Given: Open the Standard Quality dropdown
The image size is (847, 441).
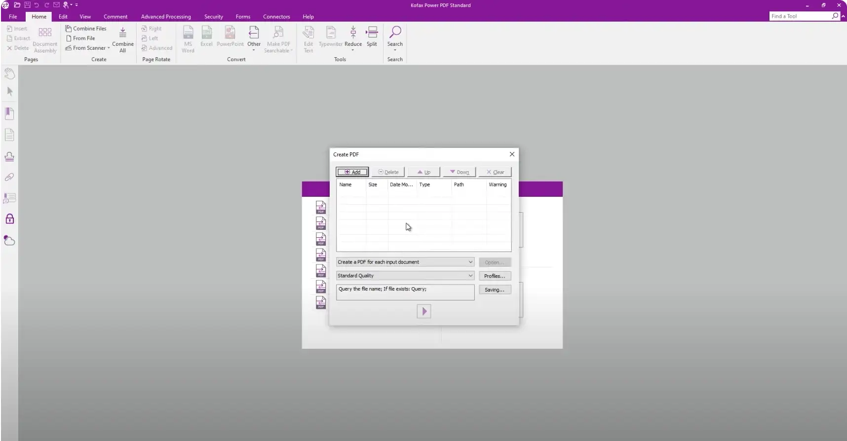Looking at the screenshot, I should [x=470, y=276].
